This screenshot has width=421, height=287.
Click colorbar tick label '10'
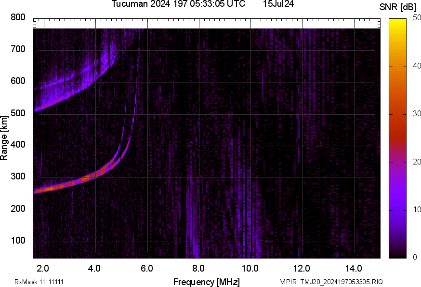coord(417,210)
